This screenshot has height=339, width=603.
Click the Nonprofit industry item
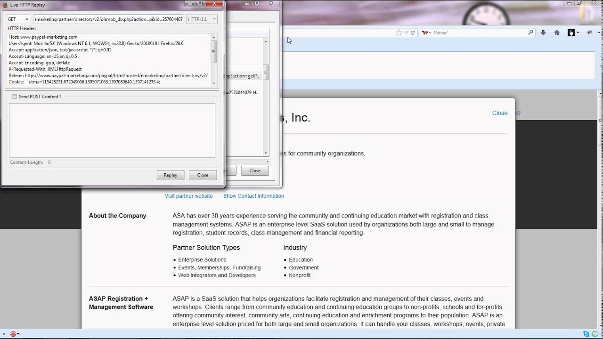(300, 275)
